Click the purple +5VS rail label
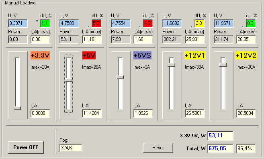The width and height of the screenshot is (264, 159). [x=142, y=55]
